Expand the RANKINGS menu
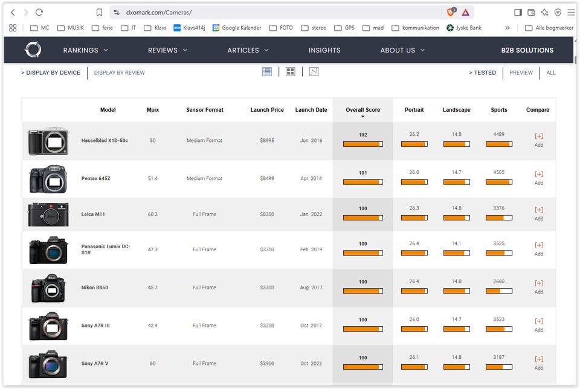Image resolution: width=580 pixels, height=389 pixels. click(x=85, y=50)
